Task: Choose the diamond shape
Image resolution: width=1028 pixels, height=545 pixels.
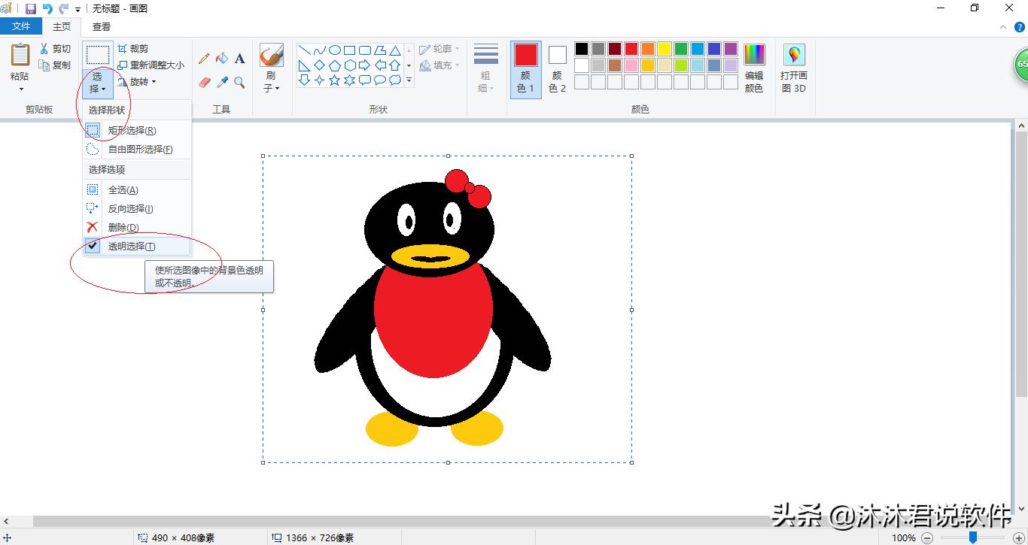Action: tap(320, 65)
